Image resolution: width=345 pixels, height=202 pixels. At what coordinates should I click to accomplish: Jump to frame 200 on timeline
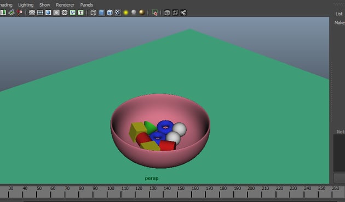[x=251, y=188]
